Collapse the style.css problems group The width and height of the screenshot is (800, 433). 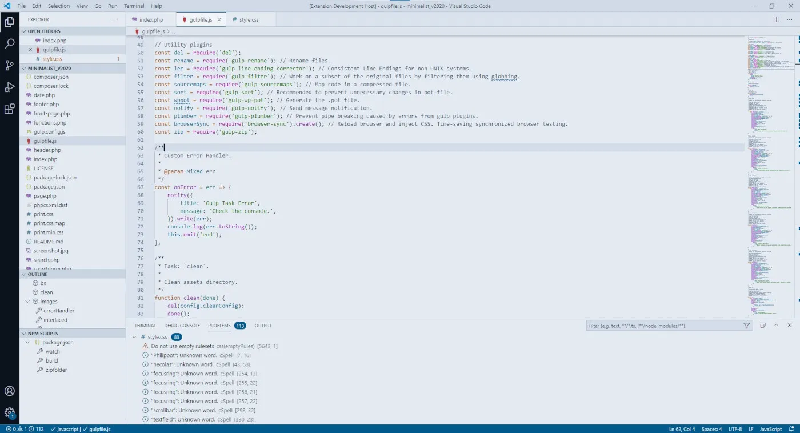point(134,337)
